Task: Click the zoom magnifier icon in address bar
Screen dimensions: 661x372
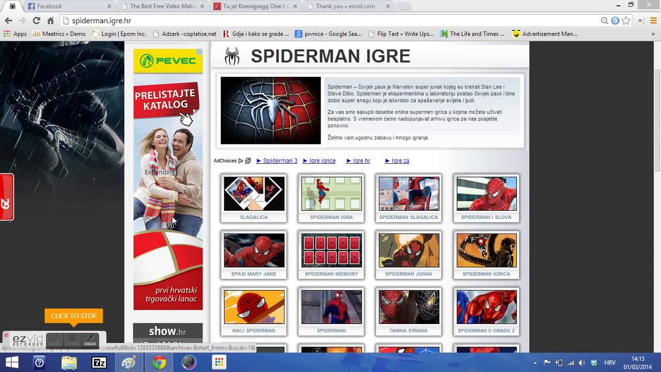Action: click(x=604, y=21)
